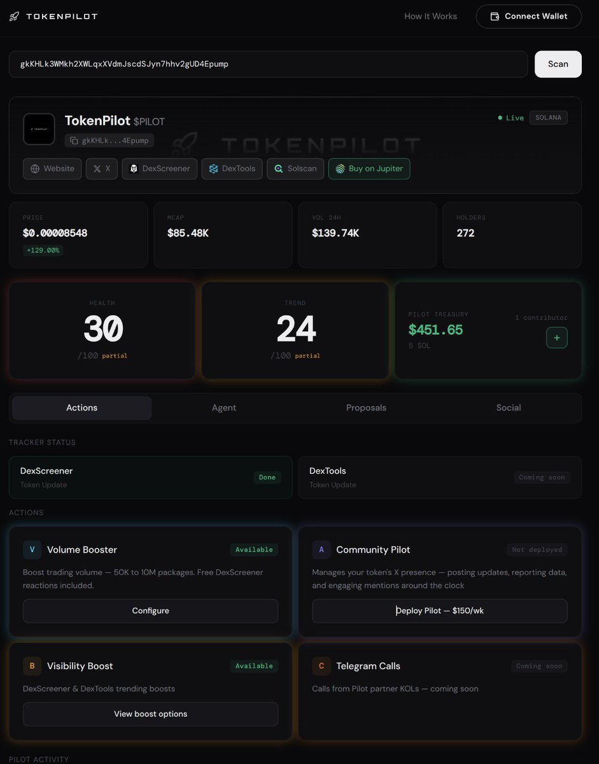
Task: Click the Community Pilot Not deployed badge
Action: pos(537,550)
